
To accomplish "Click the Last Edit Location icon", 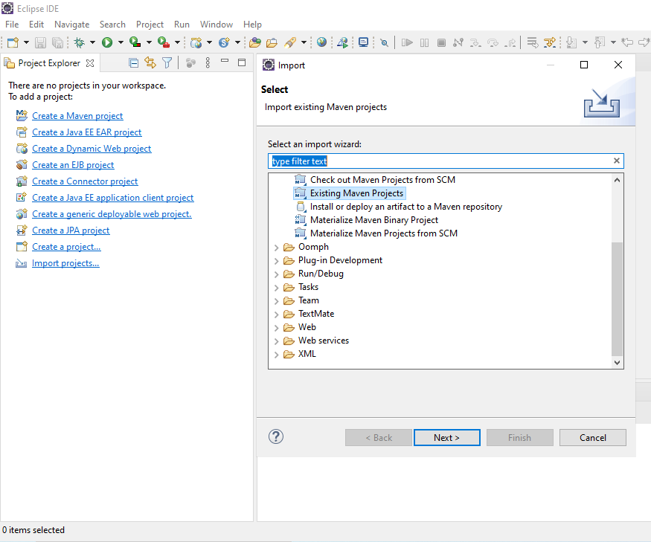I will (x=627, y=42).
